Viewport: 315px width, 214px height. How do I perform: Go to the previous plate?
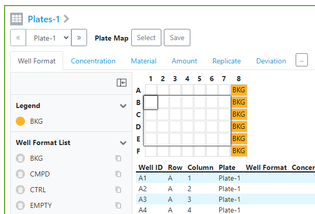point(18,38)
